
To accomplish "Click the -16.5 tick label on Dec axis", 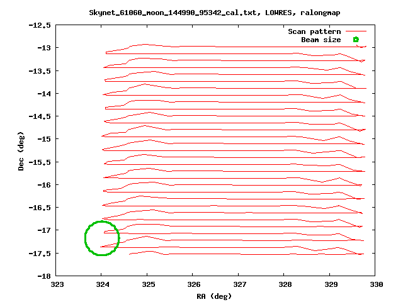I will pos(40,207).
